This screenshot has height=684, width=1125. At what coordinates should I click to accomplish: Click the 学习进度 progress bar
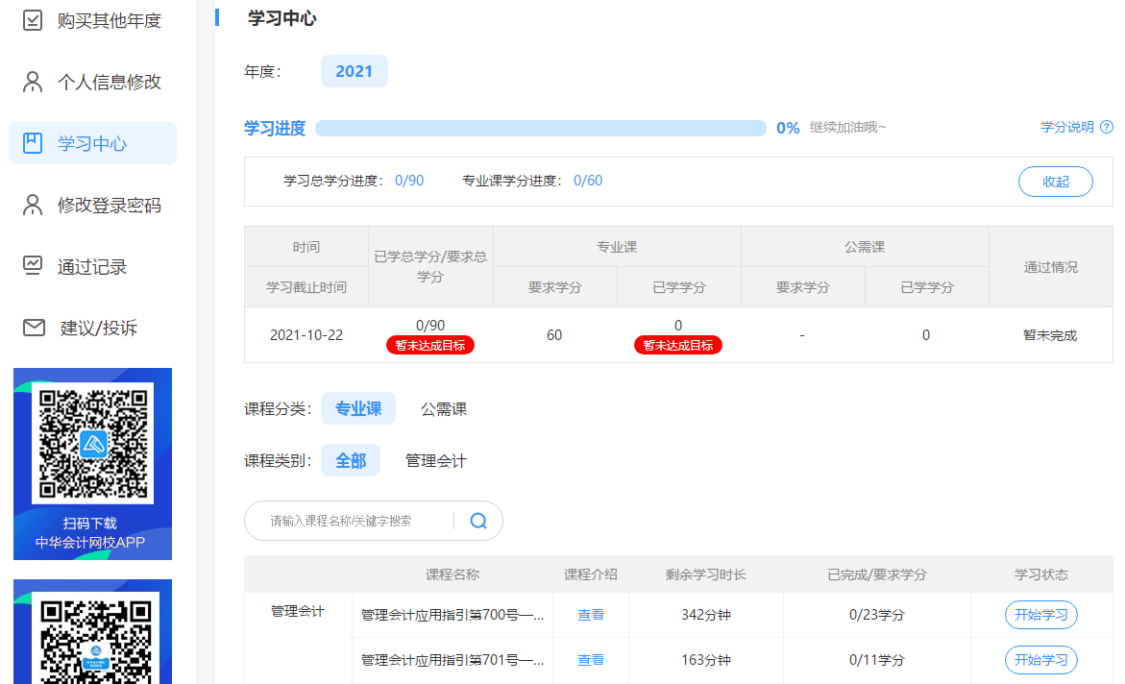540,128
